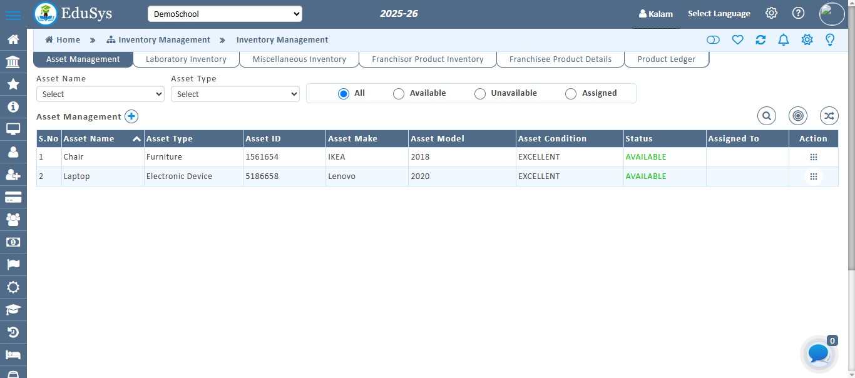Add a new asset with the plus icon
Viewport: 855px width, 378px height.
pyautogui.click(x=131, y=116)
